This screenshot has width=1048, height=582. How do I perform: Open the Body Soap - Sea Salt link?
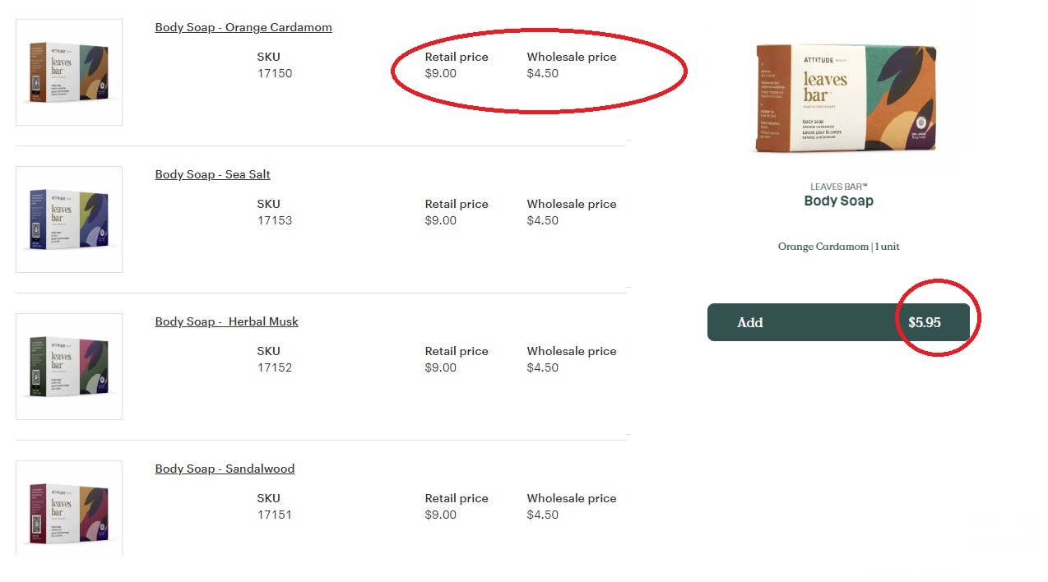pyautogui.click(x=212, y=174)
